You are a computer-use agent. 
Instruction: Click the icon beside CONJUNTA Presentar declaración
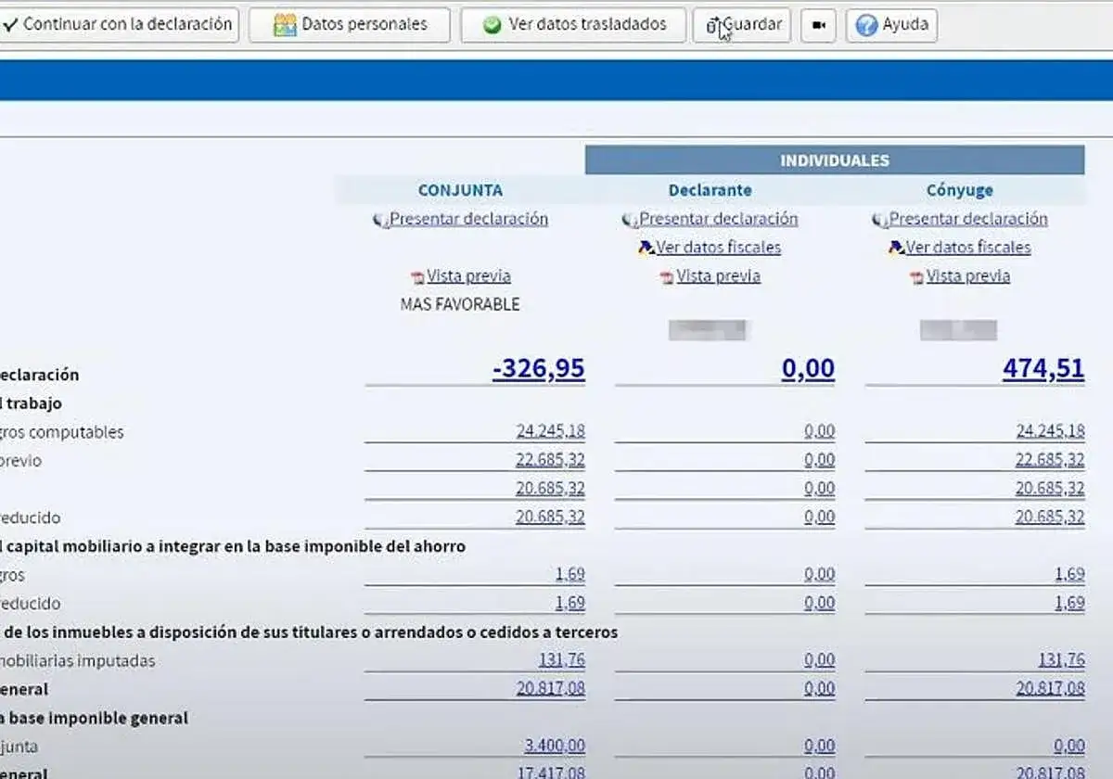[x=379, y=220]
